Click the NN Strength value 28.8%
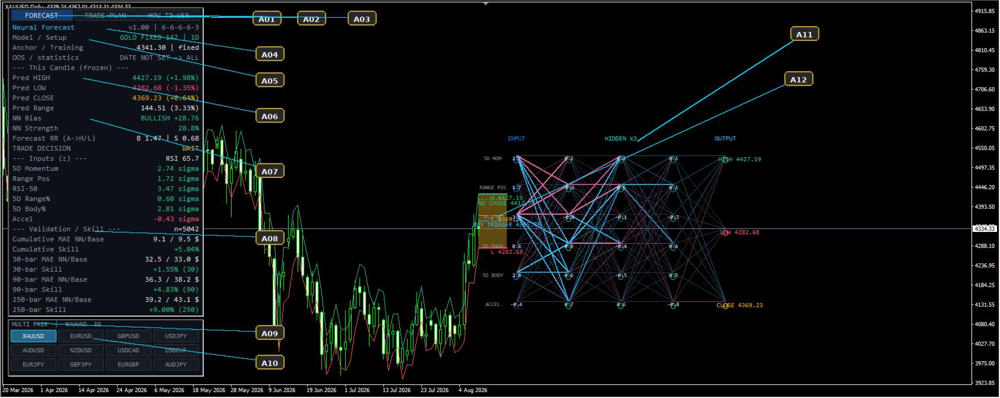This screenshot has height=398, width=1000. coord(188,128)
